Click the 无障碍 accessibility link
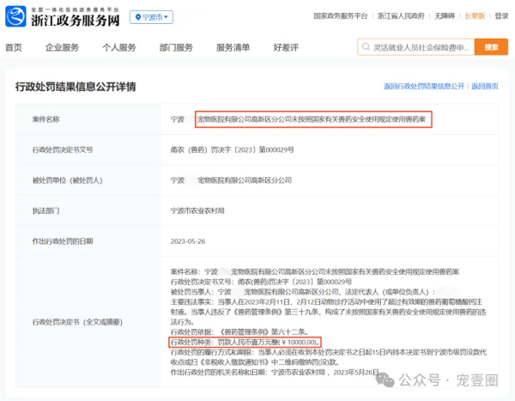 pos(445,15)
